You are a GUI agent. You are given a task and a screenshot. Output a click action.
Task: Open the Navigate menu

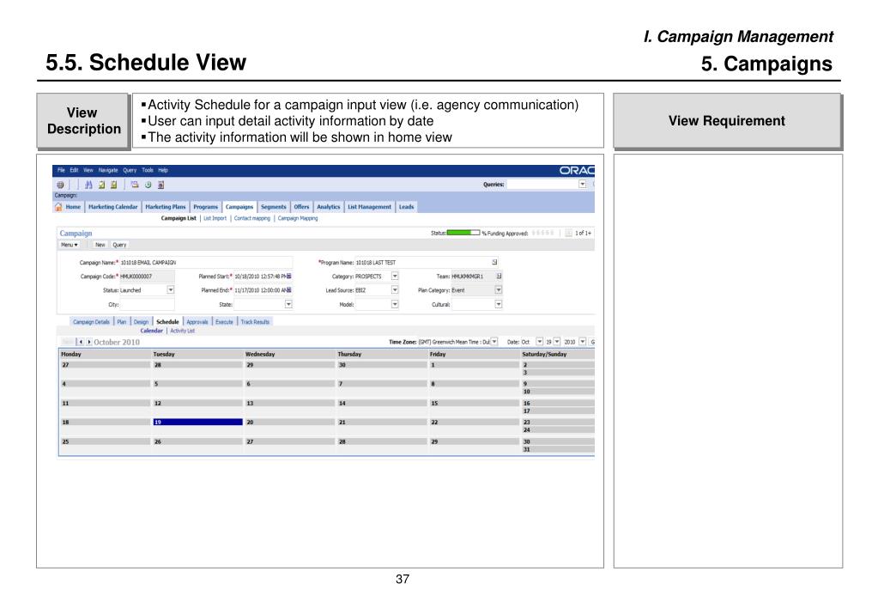click(x=108, y=170)
